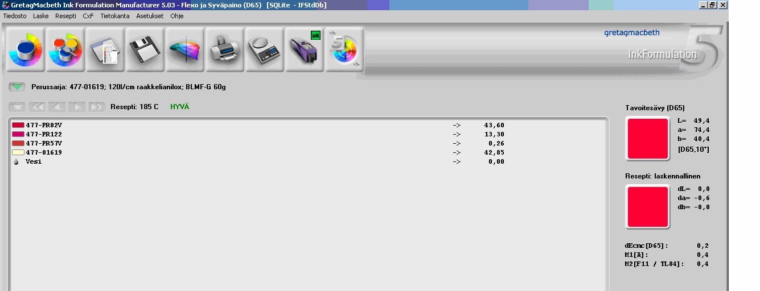Select the 477-PR02V ingredient name

[44, 125]
